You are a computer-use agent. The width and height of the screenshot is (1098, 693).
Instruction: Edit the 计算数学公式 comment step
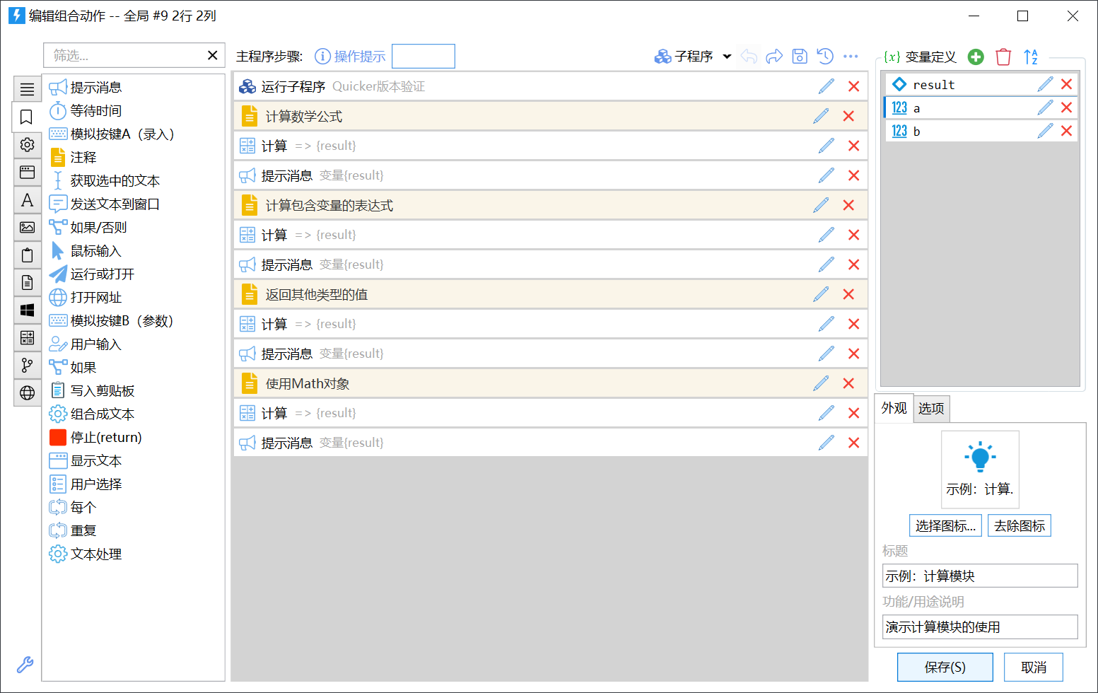point(821,116)
